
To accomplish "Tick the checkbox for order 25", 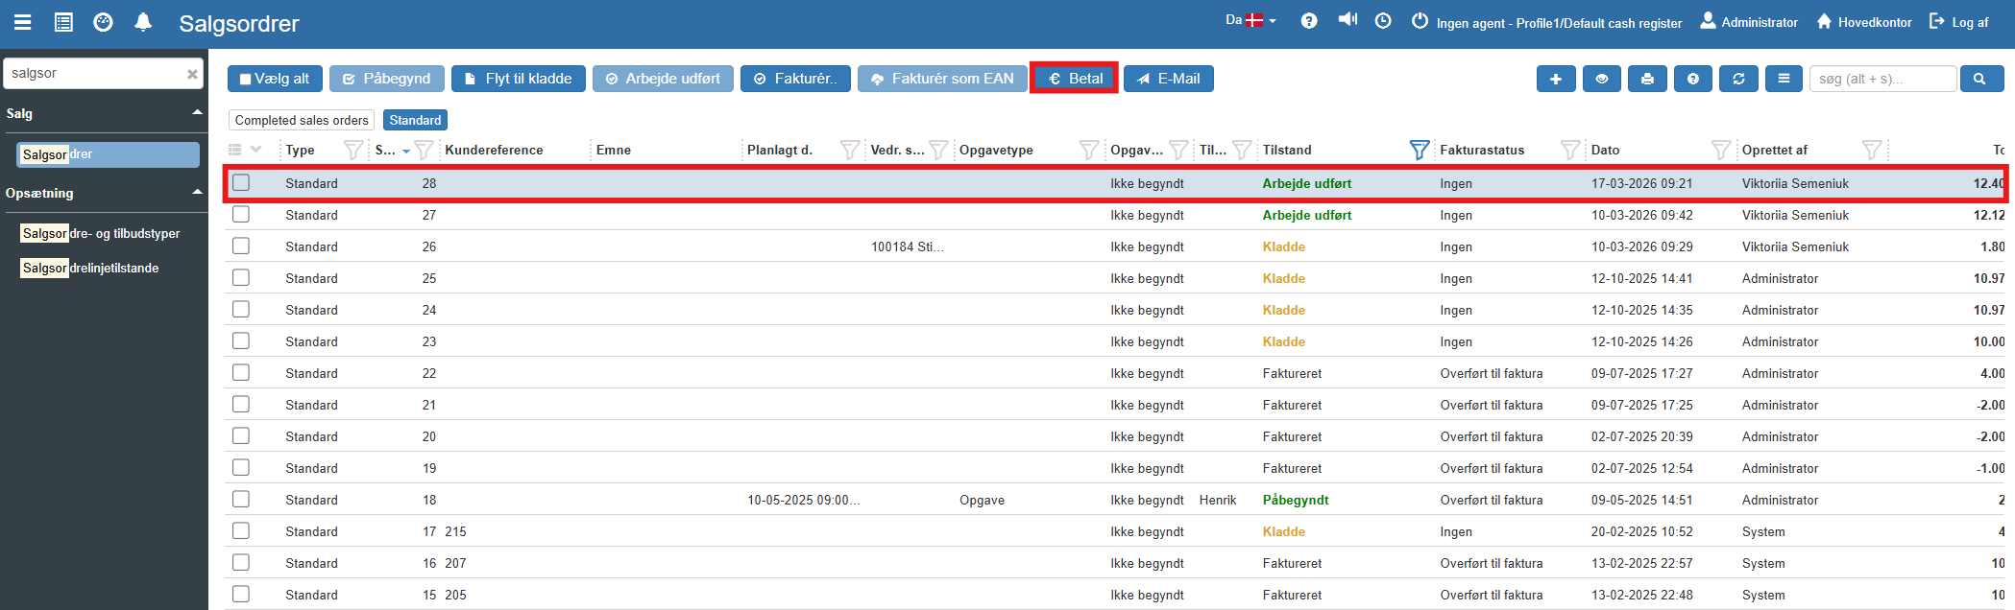I will point(241,277).
